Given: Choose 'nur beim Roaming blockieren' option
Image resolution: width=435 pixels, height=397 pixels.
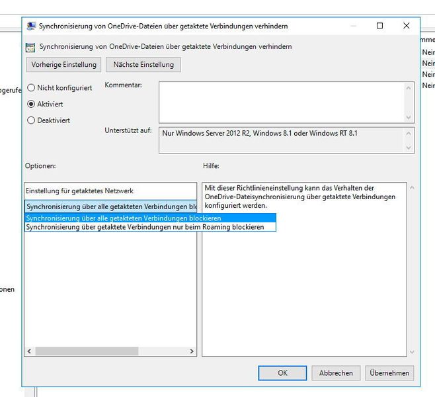Looking at the screenshot, I should [x=150, y=227].
